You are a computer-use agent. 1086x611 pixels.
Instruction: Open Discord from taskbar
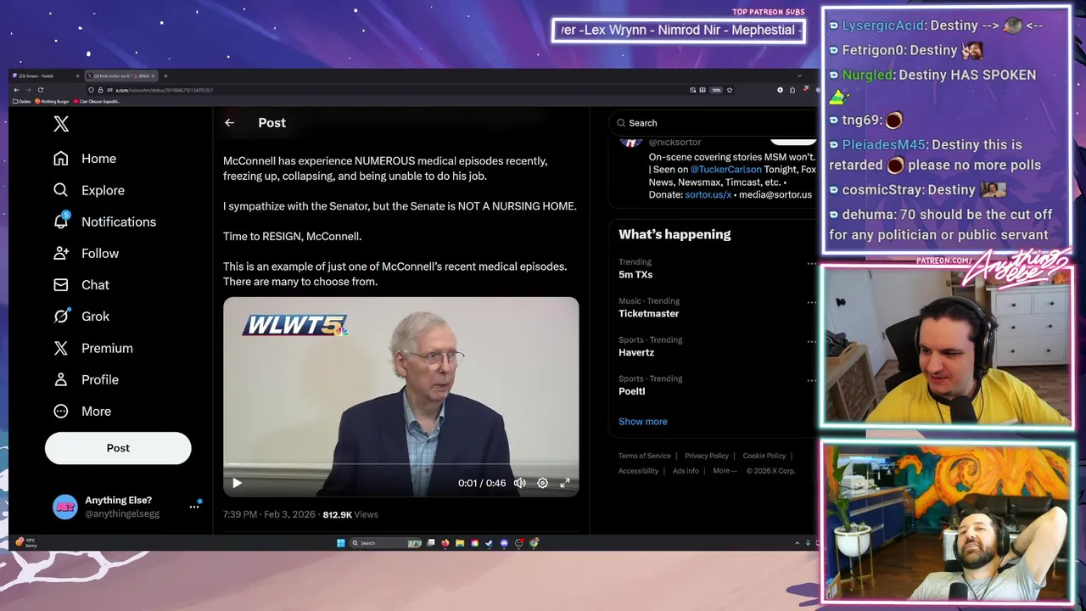point(504,543)
